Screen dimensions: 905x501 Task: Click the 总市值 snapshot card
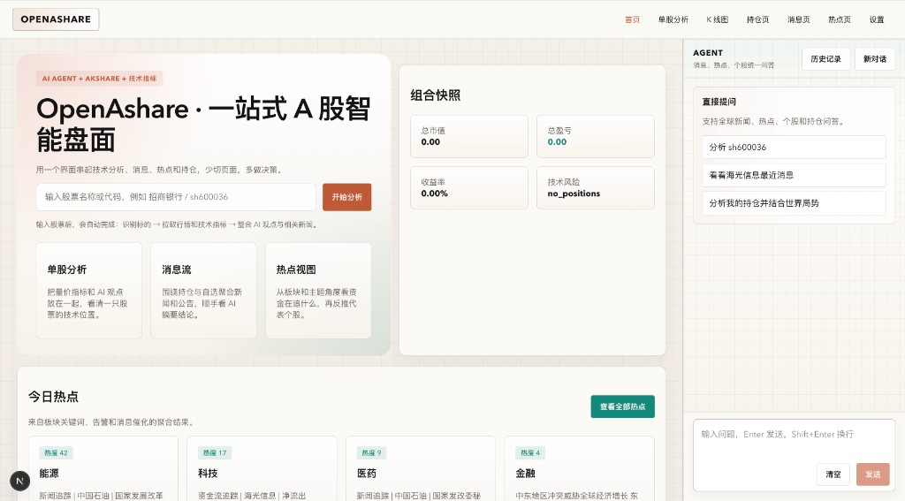coord(469,136)
